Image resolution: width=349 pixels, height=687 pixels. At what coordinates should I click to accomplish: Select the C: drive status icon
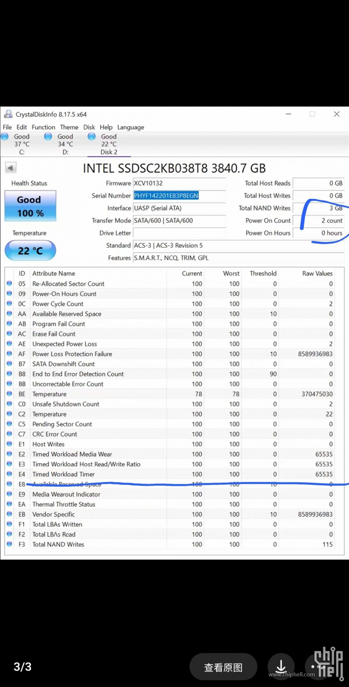coord(5,136)
